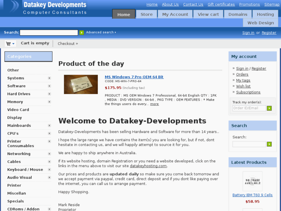This screenshot has height=211, width=281.
Task: Submit the Track my order green arrow
Action: click(x=269, y=108)
